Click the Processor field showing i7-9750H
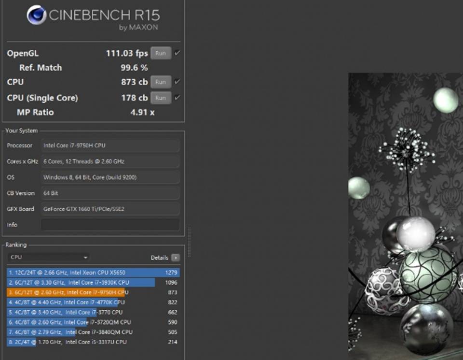The height and width of the screenshot is (360, 463). (110, 145)
